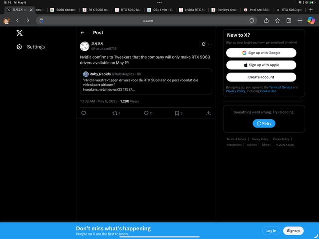Open Ruby_Rapids avatar in quoted post
Viewport: 319px width, 239px height.
pos(86,74)
